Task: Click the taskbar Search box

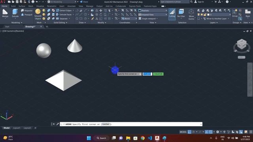Action: (101, 138)
